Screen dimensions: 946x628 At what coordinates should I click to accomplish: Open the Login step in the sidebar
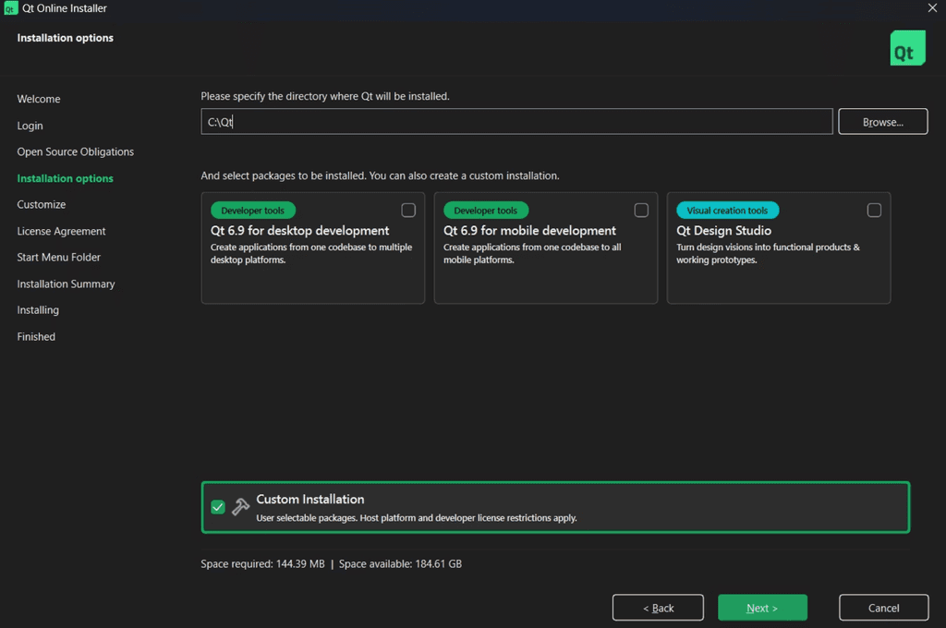tap(30, 126)
